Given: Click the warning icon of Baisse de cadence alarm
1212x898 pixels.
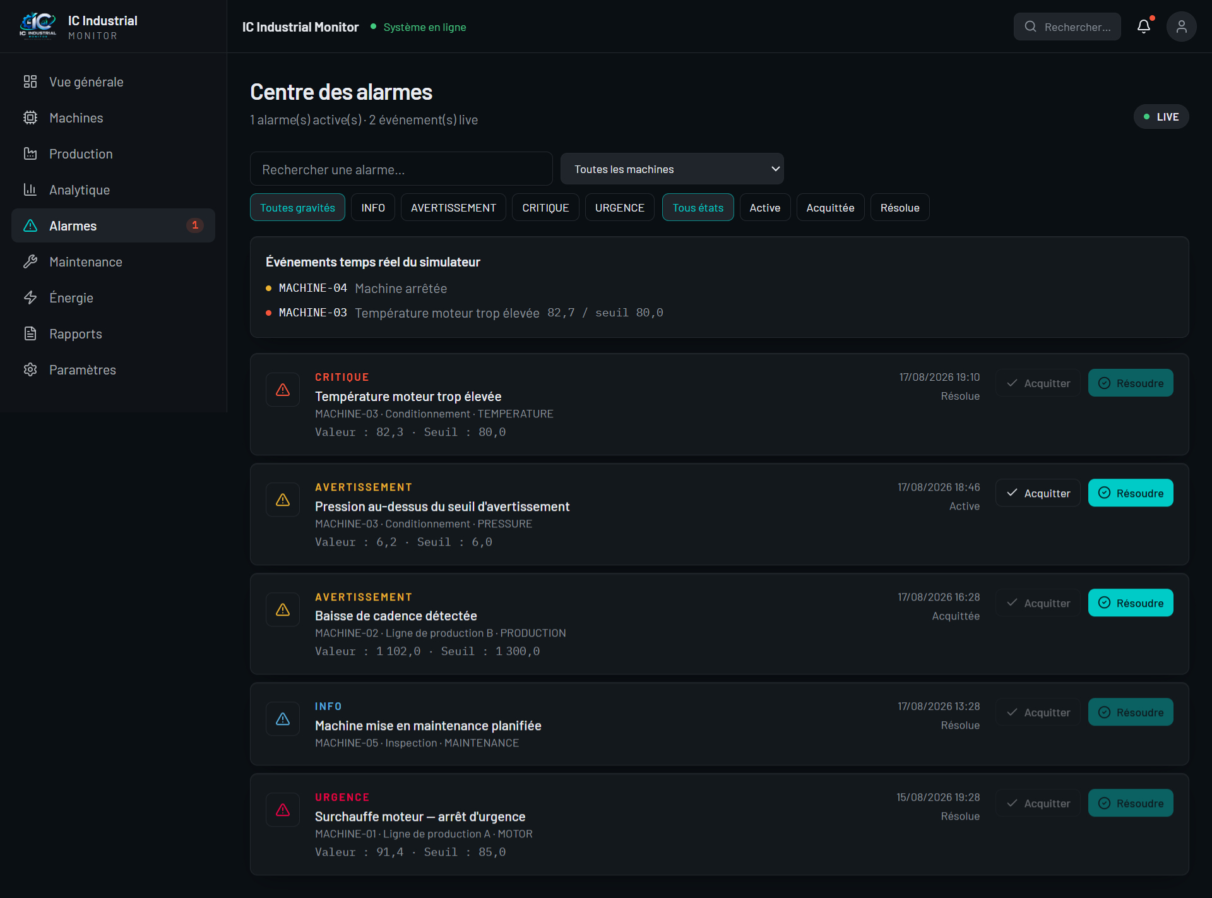Looking at the screenshot, I should 283,609.
